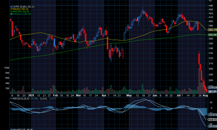Image resolution: width=217 pixels, height=130 pixels.
Task: Click the 261.61 last price tag
Action: (213, 91)
